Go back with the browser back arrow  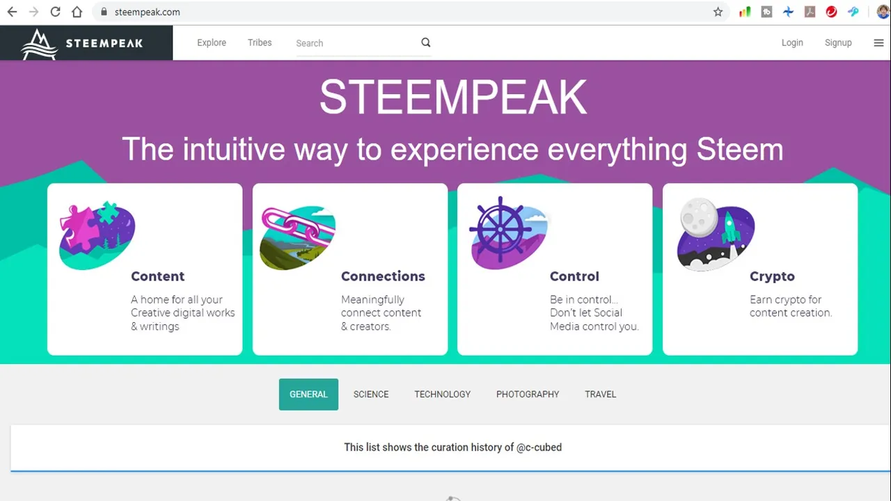click(x=12, y=12)
